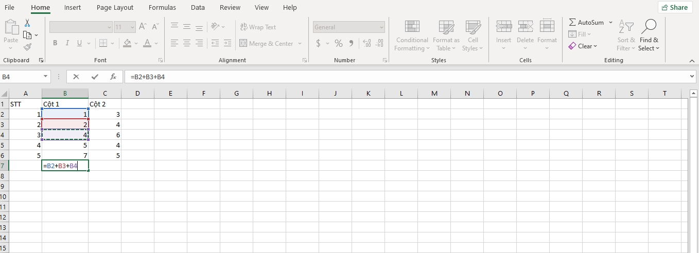Click the Cut scissors icon
This screenshot has height=253, width=699.
(27, 24)
